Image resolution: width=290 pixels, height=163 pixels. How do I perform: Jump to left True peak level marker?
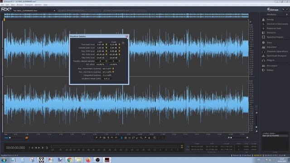point(106,44)
